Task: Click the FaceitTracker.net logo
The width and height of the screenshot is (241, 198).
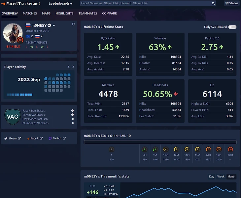Action: coord(21,3)
